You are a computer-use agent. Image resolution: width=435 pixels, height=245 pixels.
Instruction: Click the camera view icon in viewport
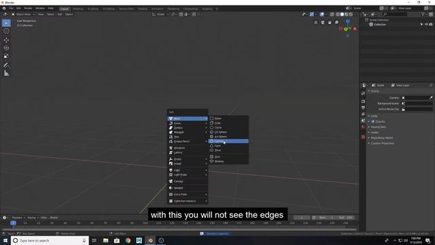pyautogui.click(x=323, y=22)
